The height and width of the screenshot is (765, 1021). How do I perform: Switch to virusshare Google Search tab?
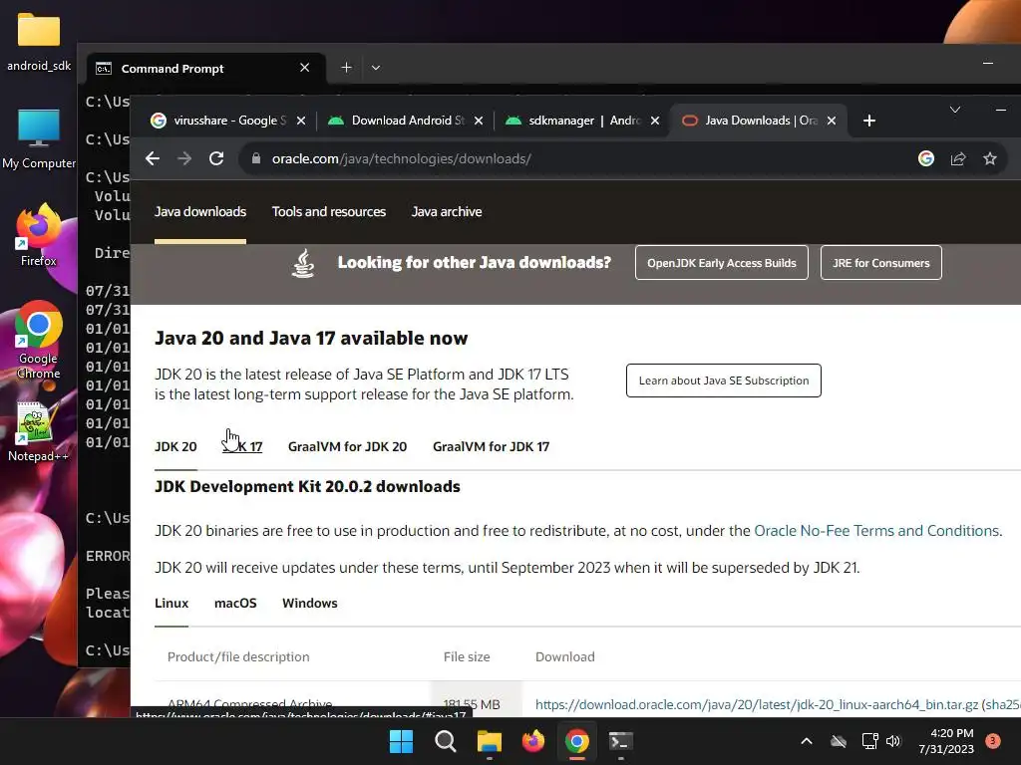click(227, 121)
